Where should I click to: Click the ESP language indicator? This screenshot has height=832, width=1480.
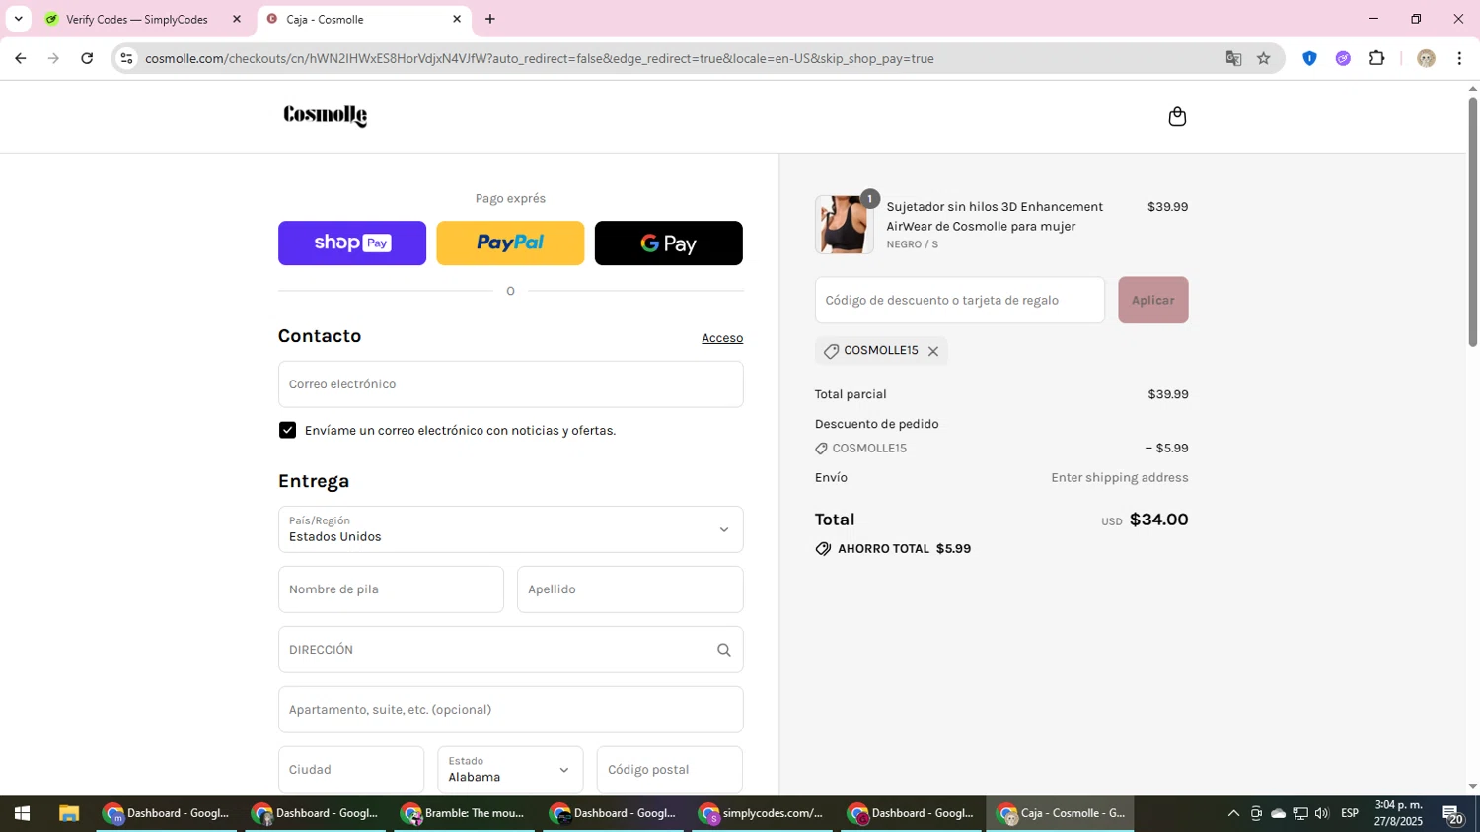pos(1350,813)
